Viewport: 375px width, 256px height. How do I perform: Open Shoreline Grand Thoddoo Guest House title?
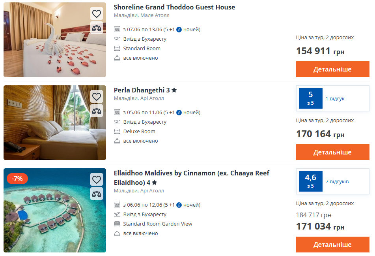[x=174, y=7]
